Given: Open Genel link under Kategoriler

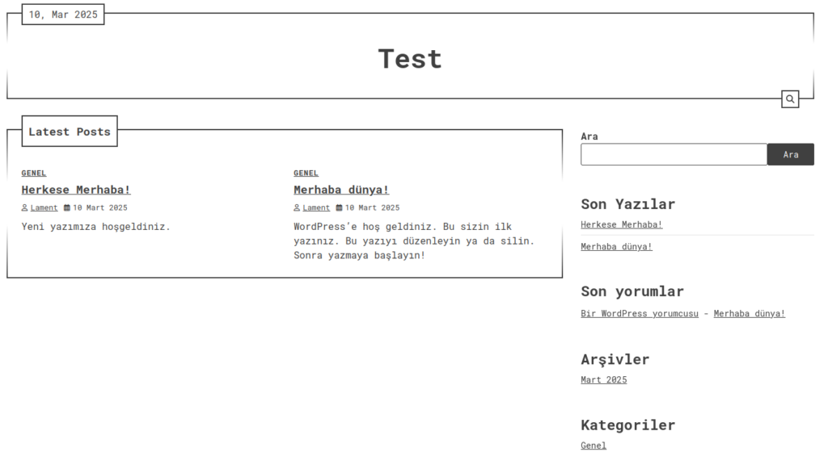Looking at the screenshot, I should coord(593,446).
